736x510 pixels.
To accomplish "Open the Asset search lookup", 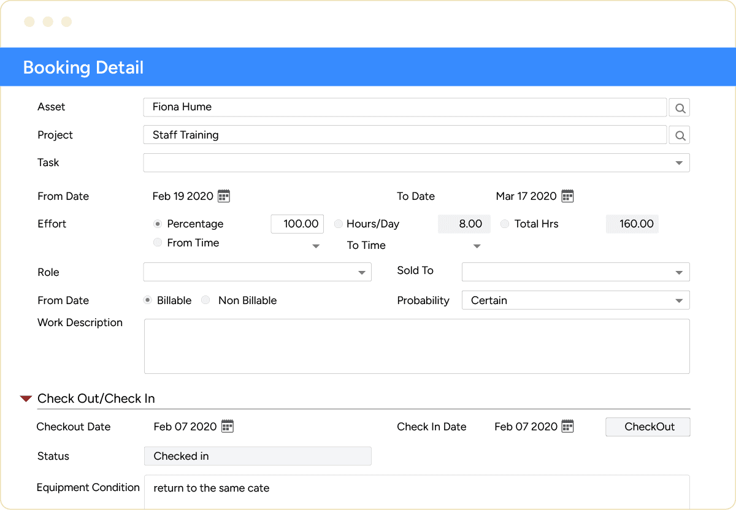I will click(679, 107).
